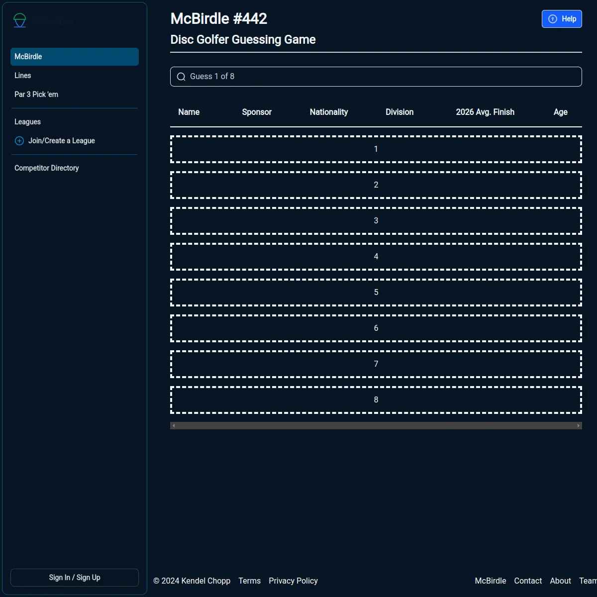Click the Nationality column header
Image resolution: width=597 pixels, height=597 pixels.
[x=329, y=112]
